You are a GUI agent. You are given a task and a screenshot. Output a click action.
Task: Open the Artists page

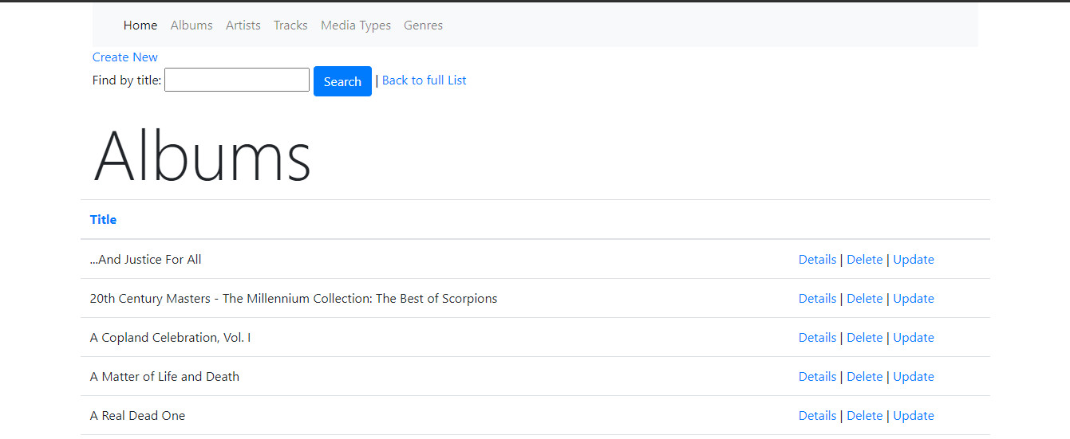click(243, 25)
